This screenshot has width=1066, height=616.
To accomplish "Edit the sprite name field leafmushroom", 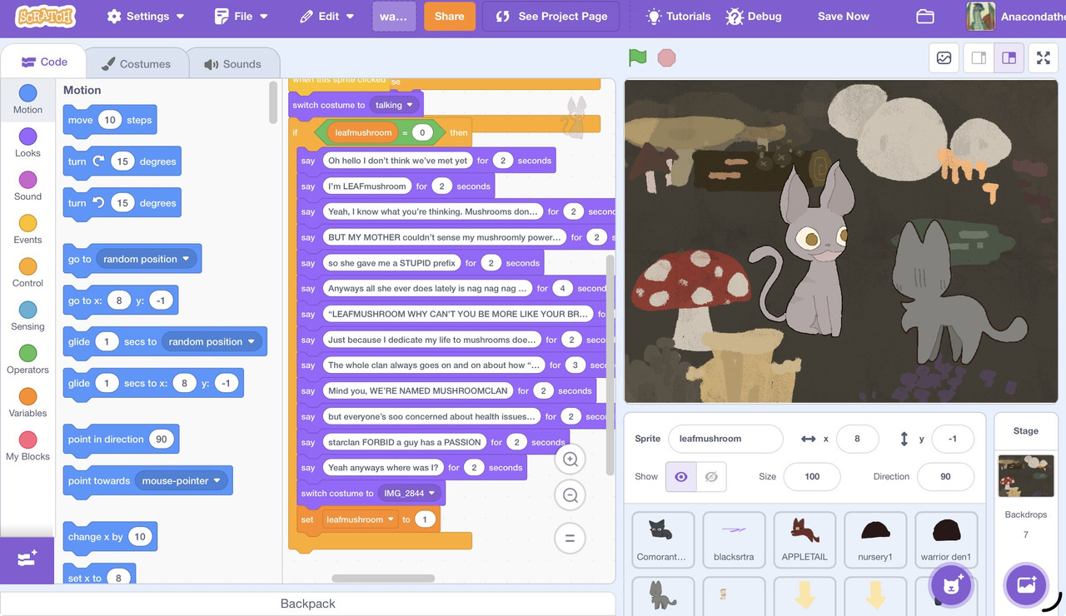I will (x=725, y=439).
